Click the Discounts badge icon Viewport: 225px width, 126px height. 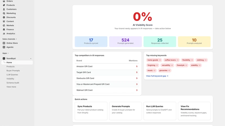(4, 17)
